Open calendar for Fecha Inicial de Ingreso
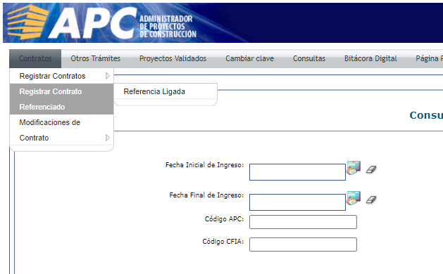This screenshot has height=274, width=443. (x=354, y=168)
